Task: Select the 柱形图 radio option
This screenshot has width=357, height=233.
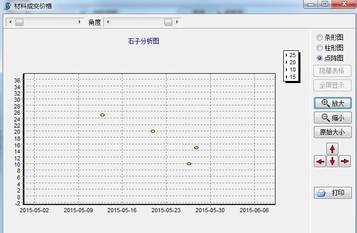Action: 320,48
